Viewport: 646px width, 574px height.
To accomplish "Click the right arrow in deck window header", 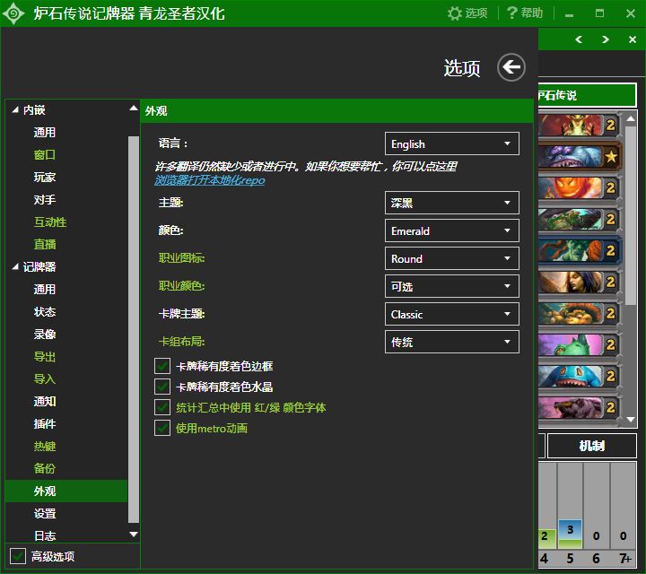I will click(x=606, y=39).
